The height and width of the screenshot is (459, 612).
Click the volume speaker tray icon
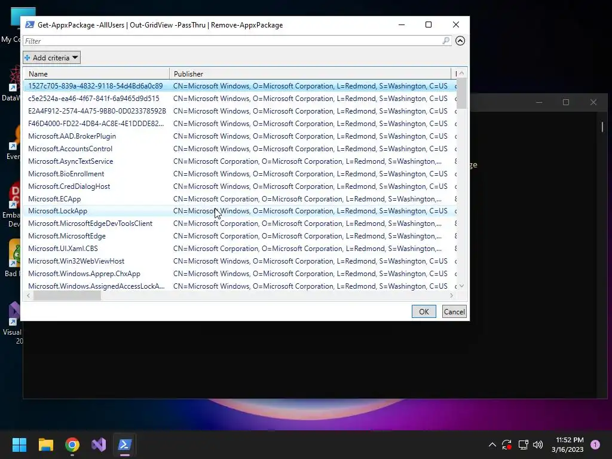(x=538, y=445)
